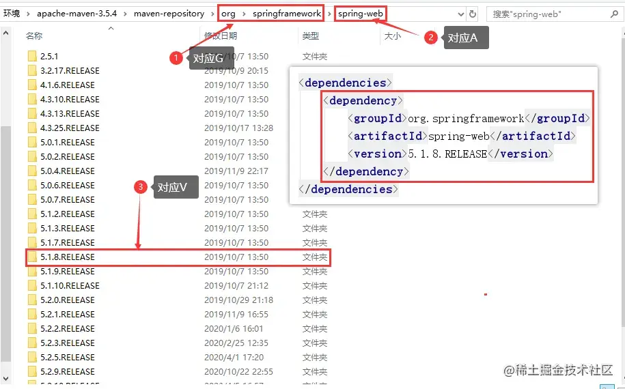Click folder icon of 4.1.6.RELEASE

(32, 85)
